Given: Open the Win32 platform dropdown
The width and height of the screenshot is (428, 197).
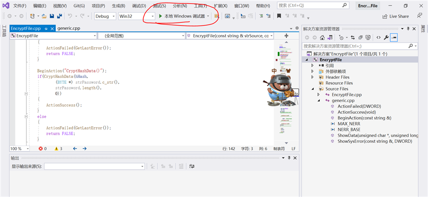Looking at the screenshot, I should click(x=153, y=17).
